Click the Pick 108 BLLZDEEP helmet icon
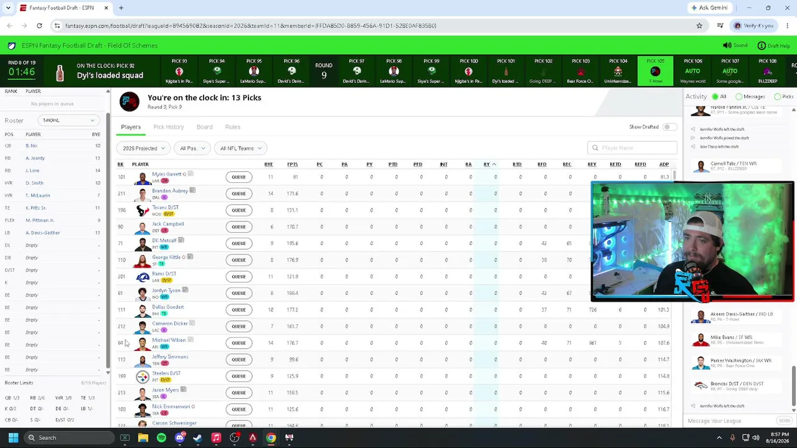 767,72
